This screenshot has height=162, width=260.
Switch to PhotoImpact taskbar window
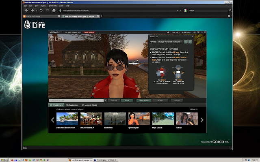[106, 160]
